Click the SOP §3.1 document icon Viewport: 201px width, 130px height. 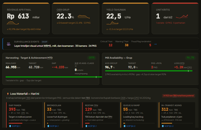(x=86, y=126)
